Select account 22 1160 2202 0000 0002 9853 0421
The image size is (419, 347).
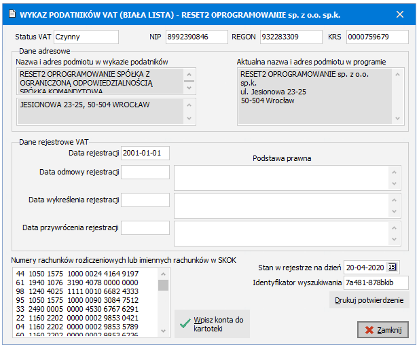(x=77, y=318)
